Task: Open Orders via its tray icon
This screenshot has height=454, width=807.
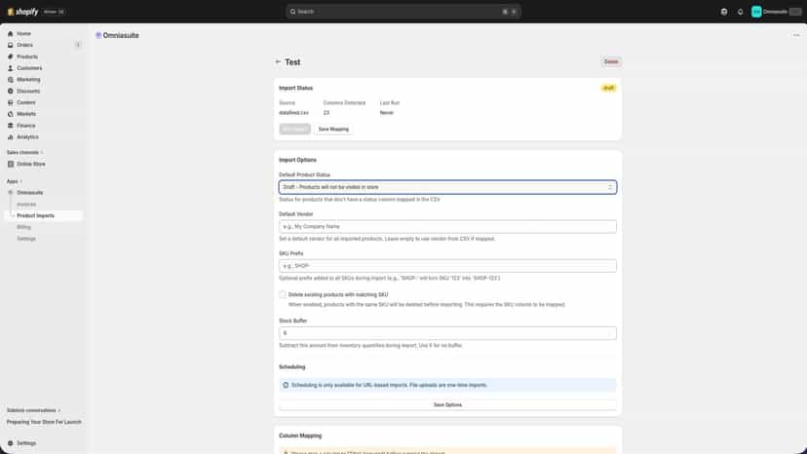Action: pos(11,45)
